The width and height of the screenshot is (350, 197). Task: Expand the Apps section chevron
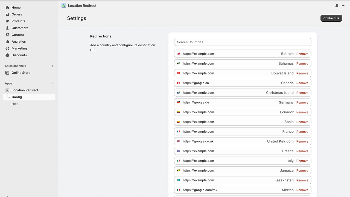(x=52, y=83)
